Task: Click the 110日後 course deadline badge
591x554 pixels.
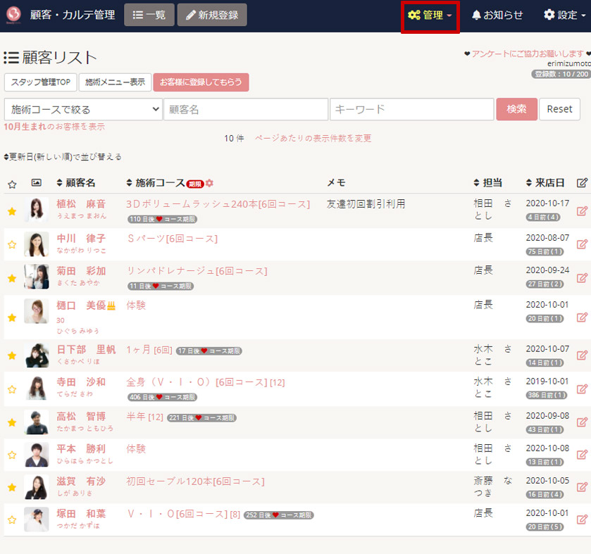Action: point(162,219)
